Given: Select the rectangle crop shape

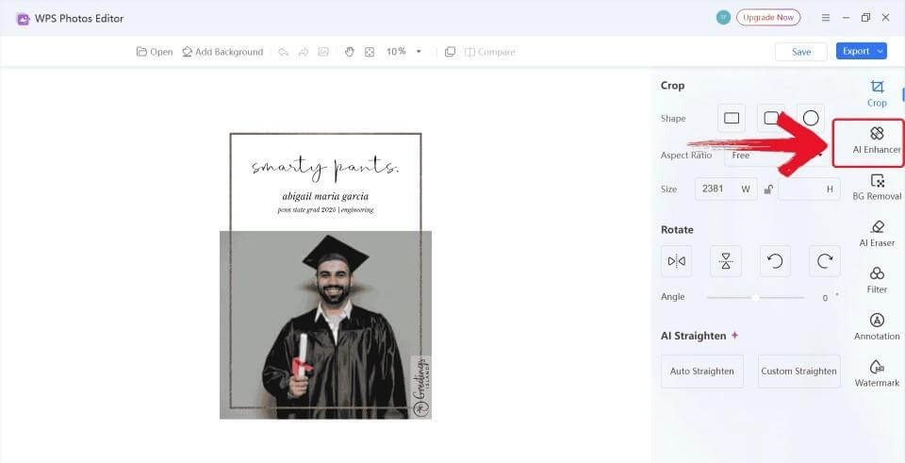Looking at the screenshot, I should click(731, 119).
